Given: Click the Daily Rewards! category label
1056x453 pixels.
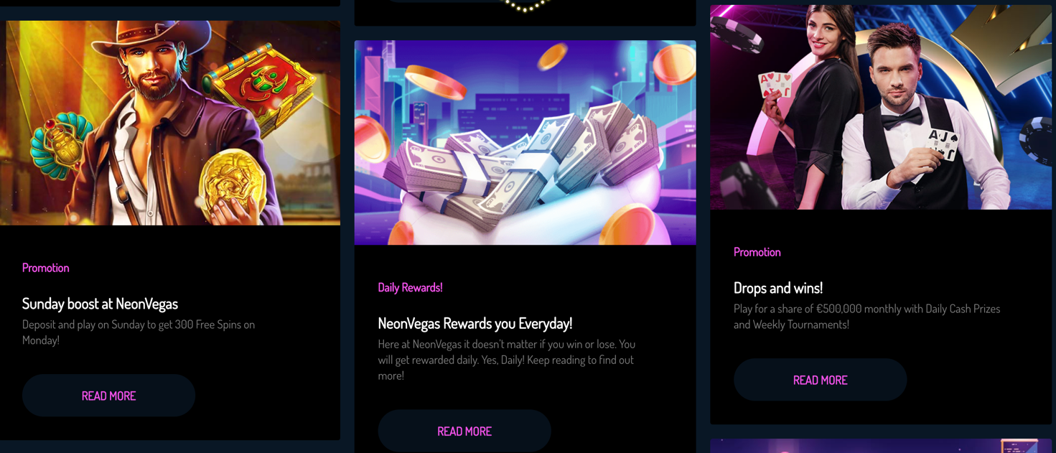Looking at the screenshot, I should pyautogui.click(x=410, y=287).
